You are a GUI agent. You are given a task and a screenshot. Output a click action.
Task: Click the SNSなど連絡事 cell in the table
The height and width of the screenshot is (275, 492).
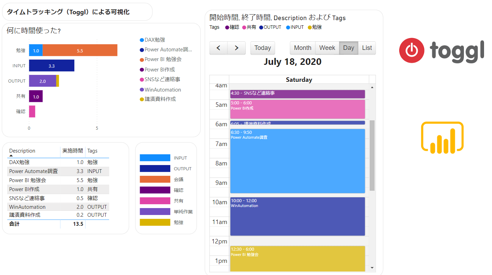pos(27,198)
